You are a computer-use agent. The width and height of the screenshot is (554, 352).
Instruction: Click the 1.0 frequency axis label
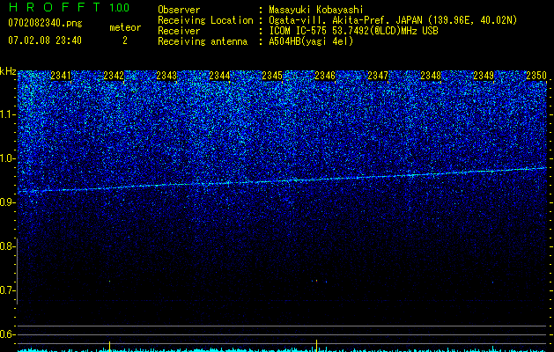click(x=7, y=158)
